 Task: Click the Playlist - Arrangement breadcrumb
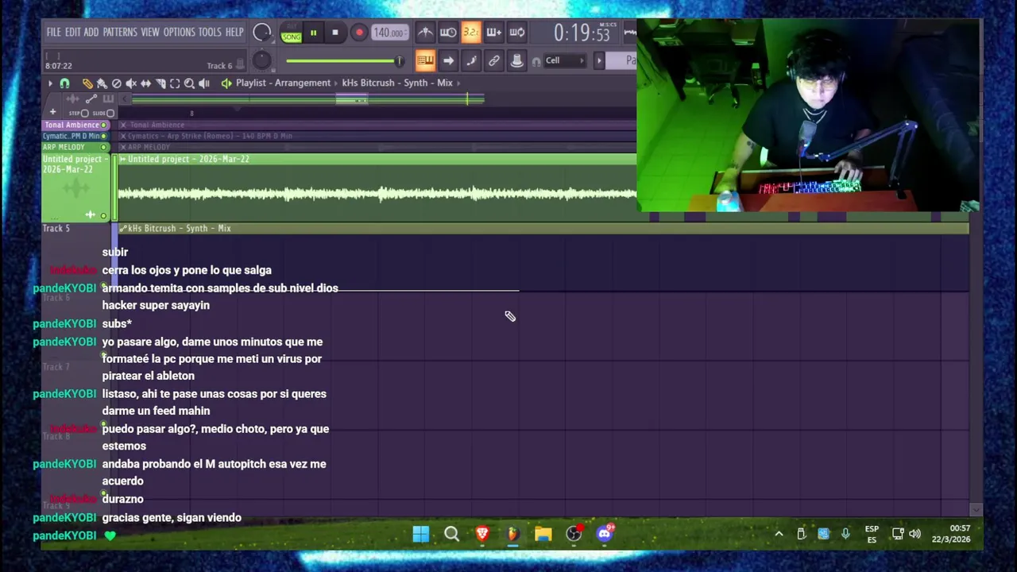point(283,83)
